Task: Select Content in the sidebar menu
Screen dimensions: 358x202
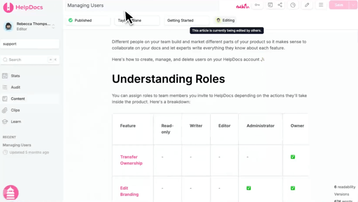Action: point(18,99)
